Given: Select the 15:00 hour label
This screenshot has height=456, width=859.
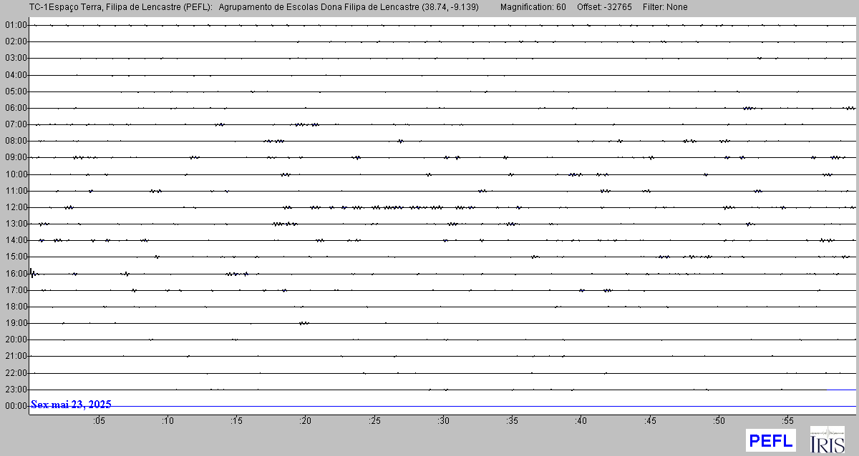Looking at the screenshot, I should (16, 257).
